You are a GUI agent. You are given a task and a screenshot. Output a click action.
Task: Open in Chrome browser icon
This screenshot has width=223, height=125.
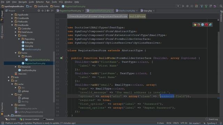tap(195, 25)
